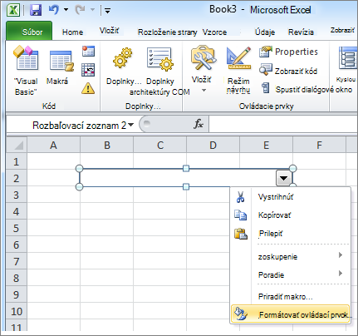Viewport: 358px width, 336px height.
Task: Choose Prilepiť from the context menu
Action: [291, 234]
